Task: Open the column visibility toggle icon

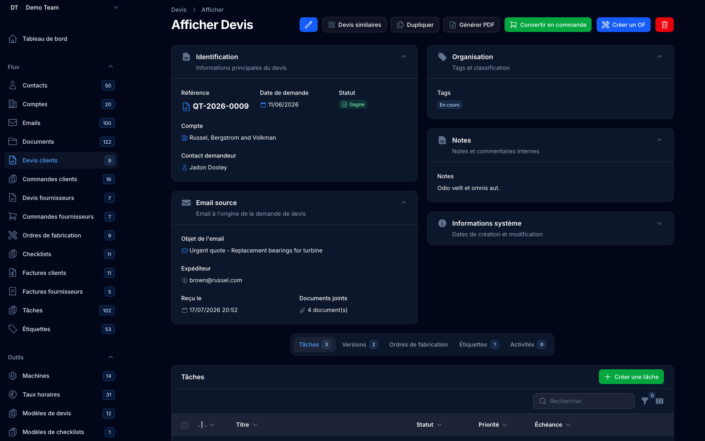Action: pyautogui.click(x=659, y=401)
